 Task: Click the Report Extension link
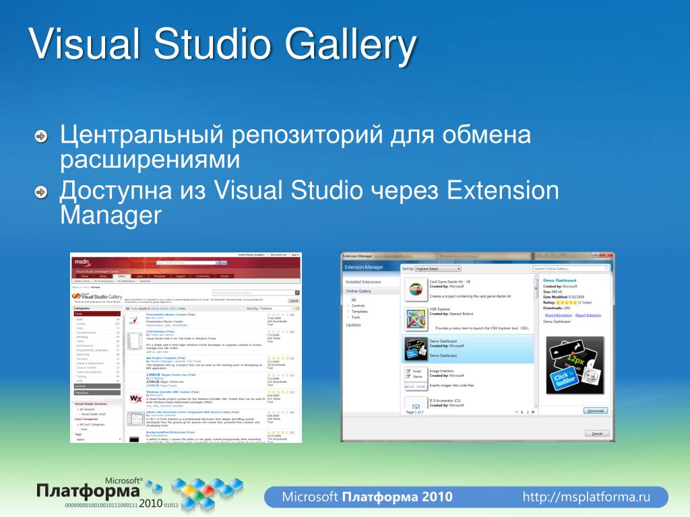588,315
